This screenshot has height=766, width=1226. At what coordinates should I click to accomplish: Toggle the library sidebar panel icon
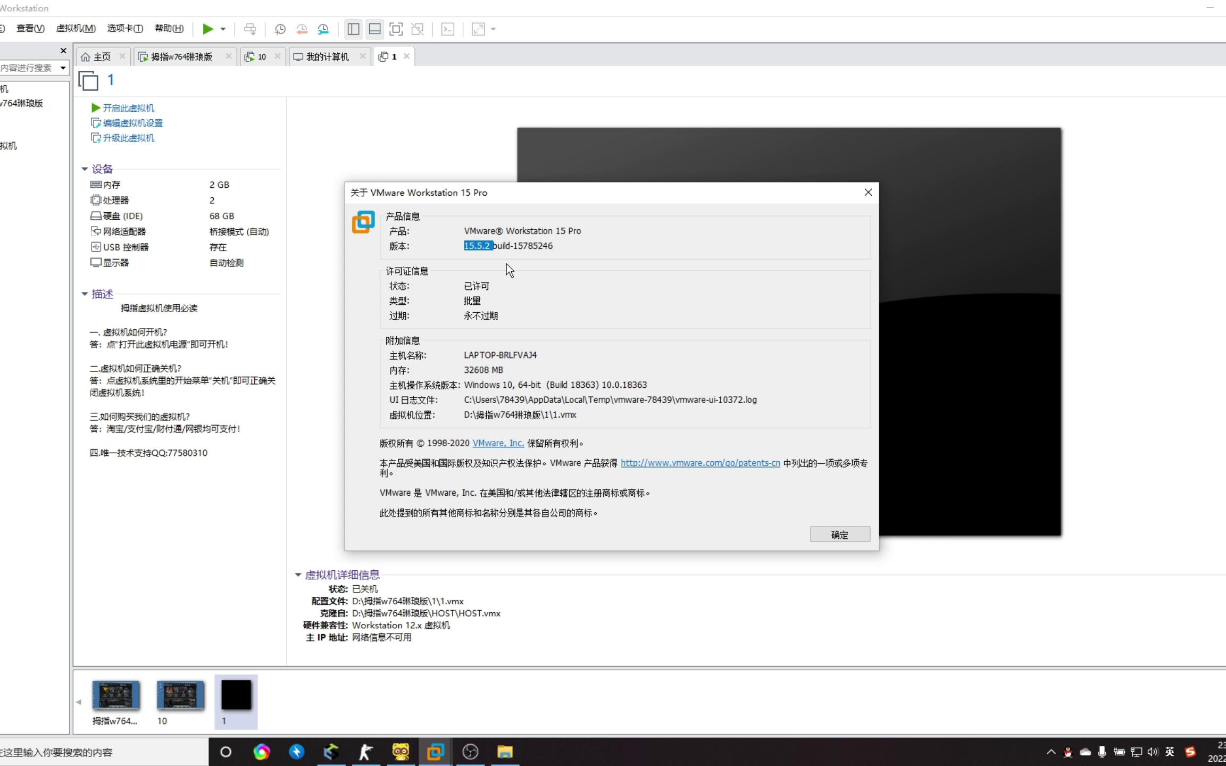pyautogui.click(x=353, y=29)
